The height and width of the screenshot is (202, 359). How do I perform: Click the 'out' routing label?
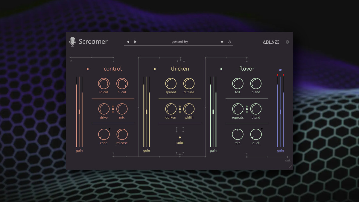(287, 161)
